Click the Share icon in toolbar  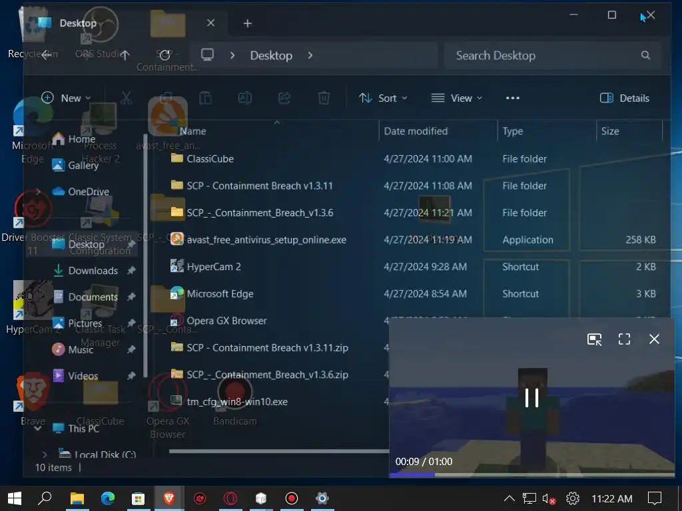pyautogui.click(x=284, y=98)
